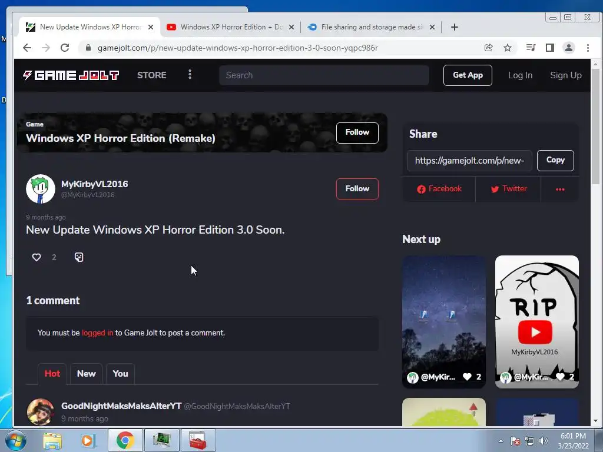Open GoodNightMaksMaksAlterYT commenter avatar
This screenshot has width=603, height=452.
[41, 412]
